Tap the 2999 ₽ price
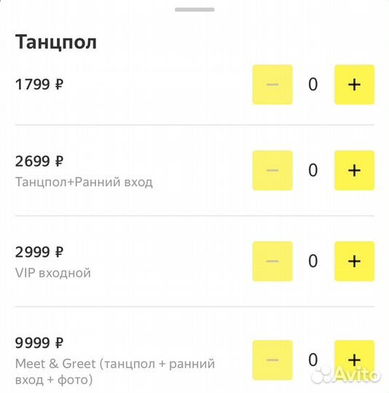389x393 pixels. click(39, 252)
